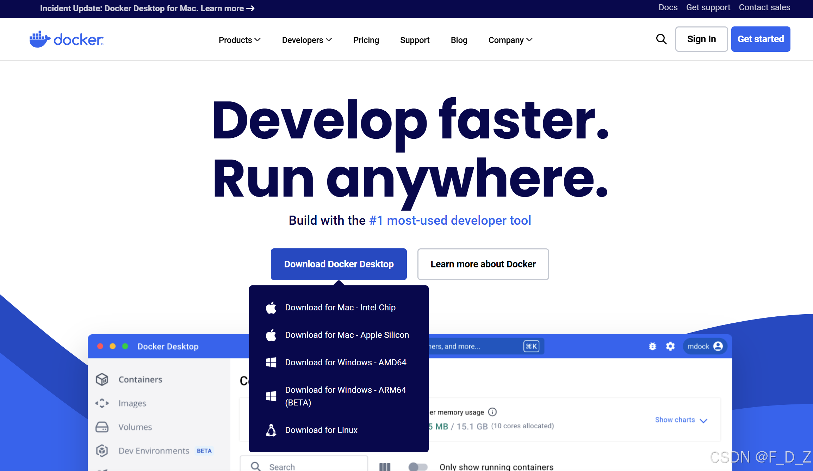813x471 pixels.
Task: Click the 15.1 GB memory value
Action: (x=472, y=426)
